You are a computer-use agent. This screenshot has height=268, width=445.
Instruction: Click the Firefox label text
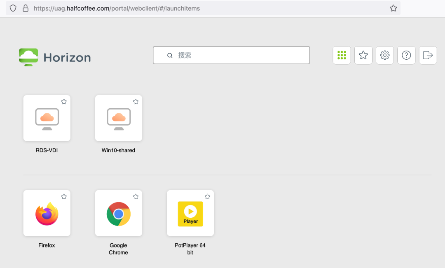coord(47,245)
